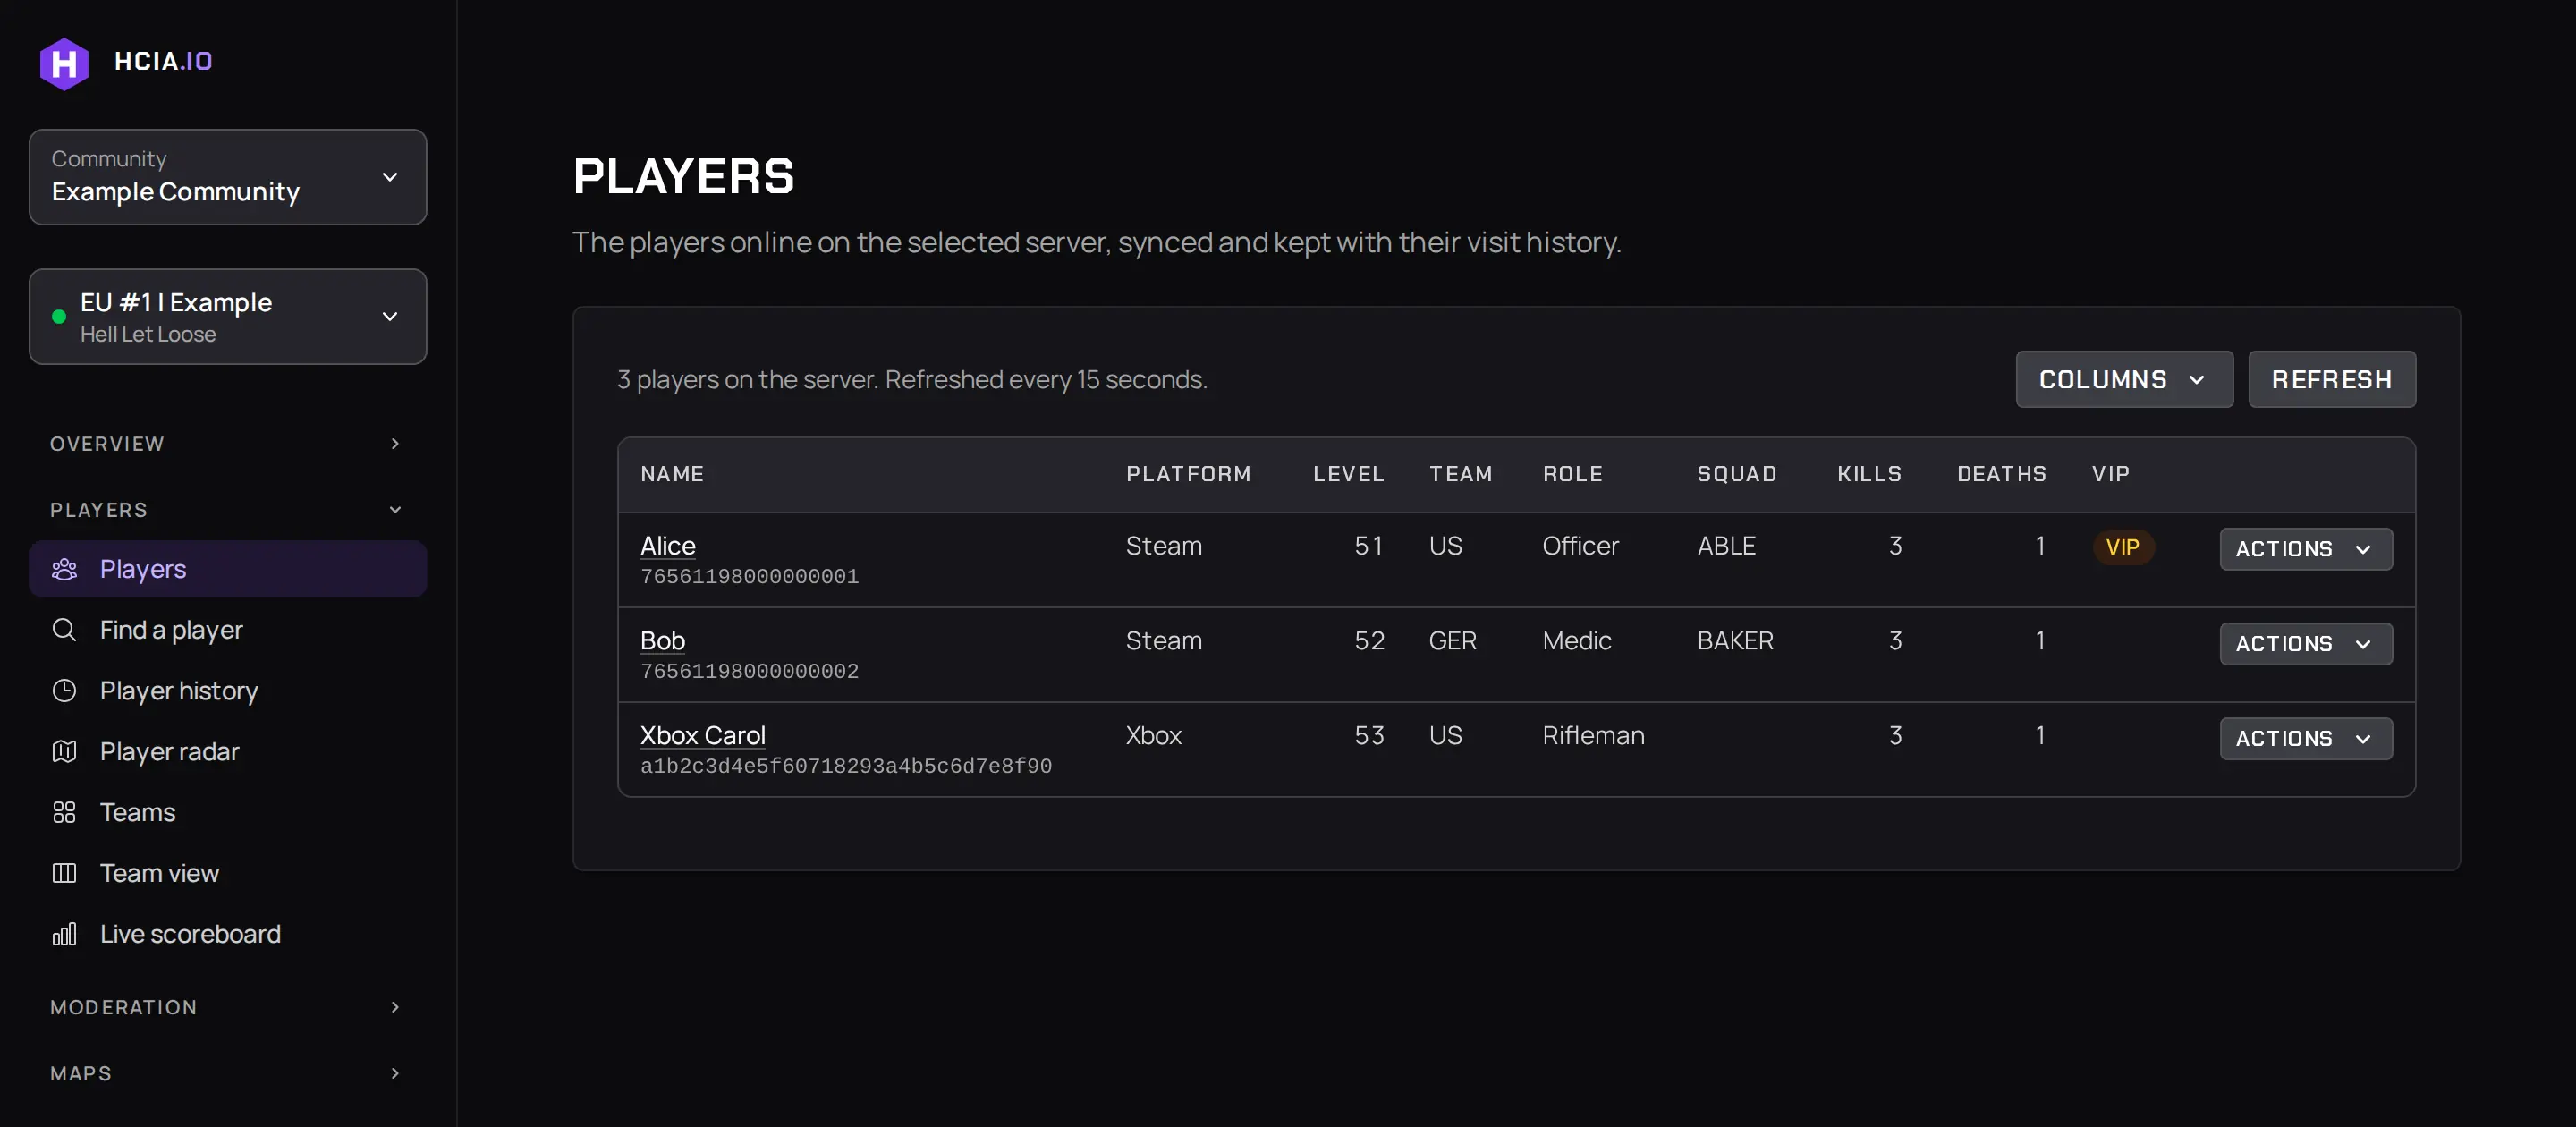The height and width of the screenshot is (1127, 2576).
Task: Click the Officer role cell
Action: pos(1580,546)
